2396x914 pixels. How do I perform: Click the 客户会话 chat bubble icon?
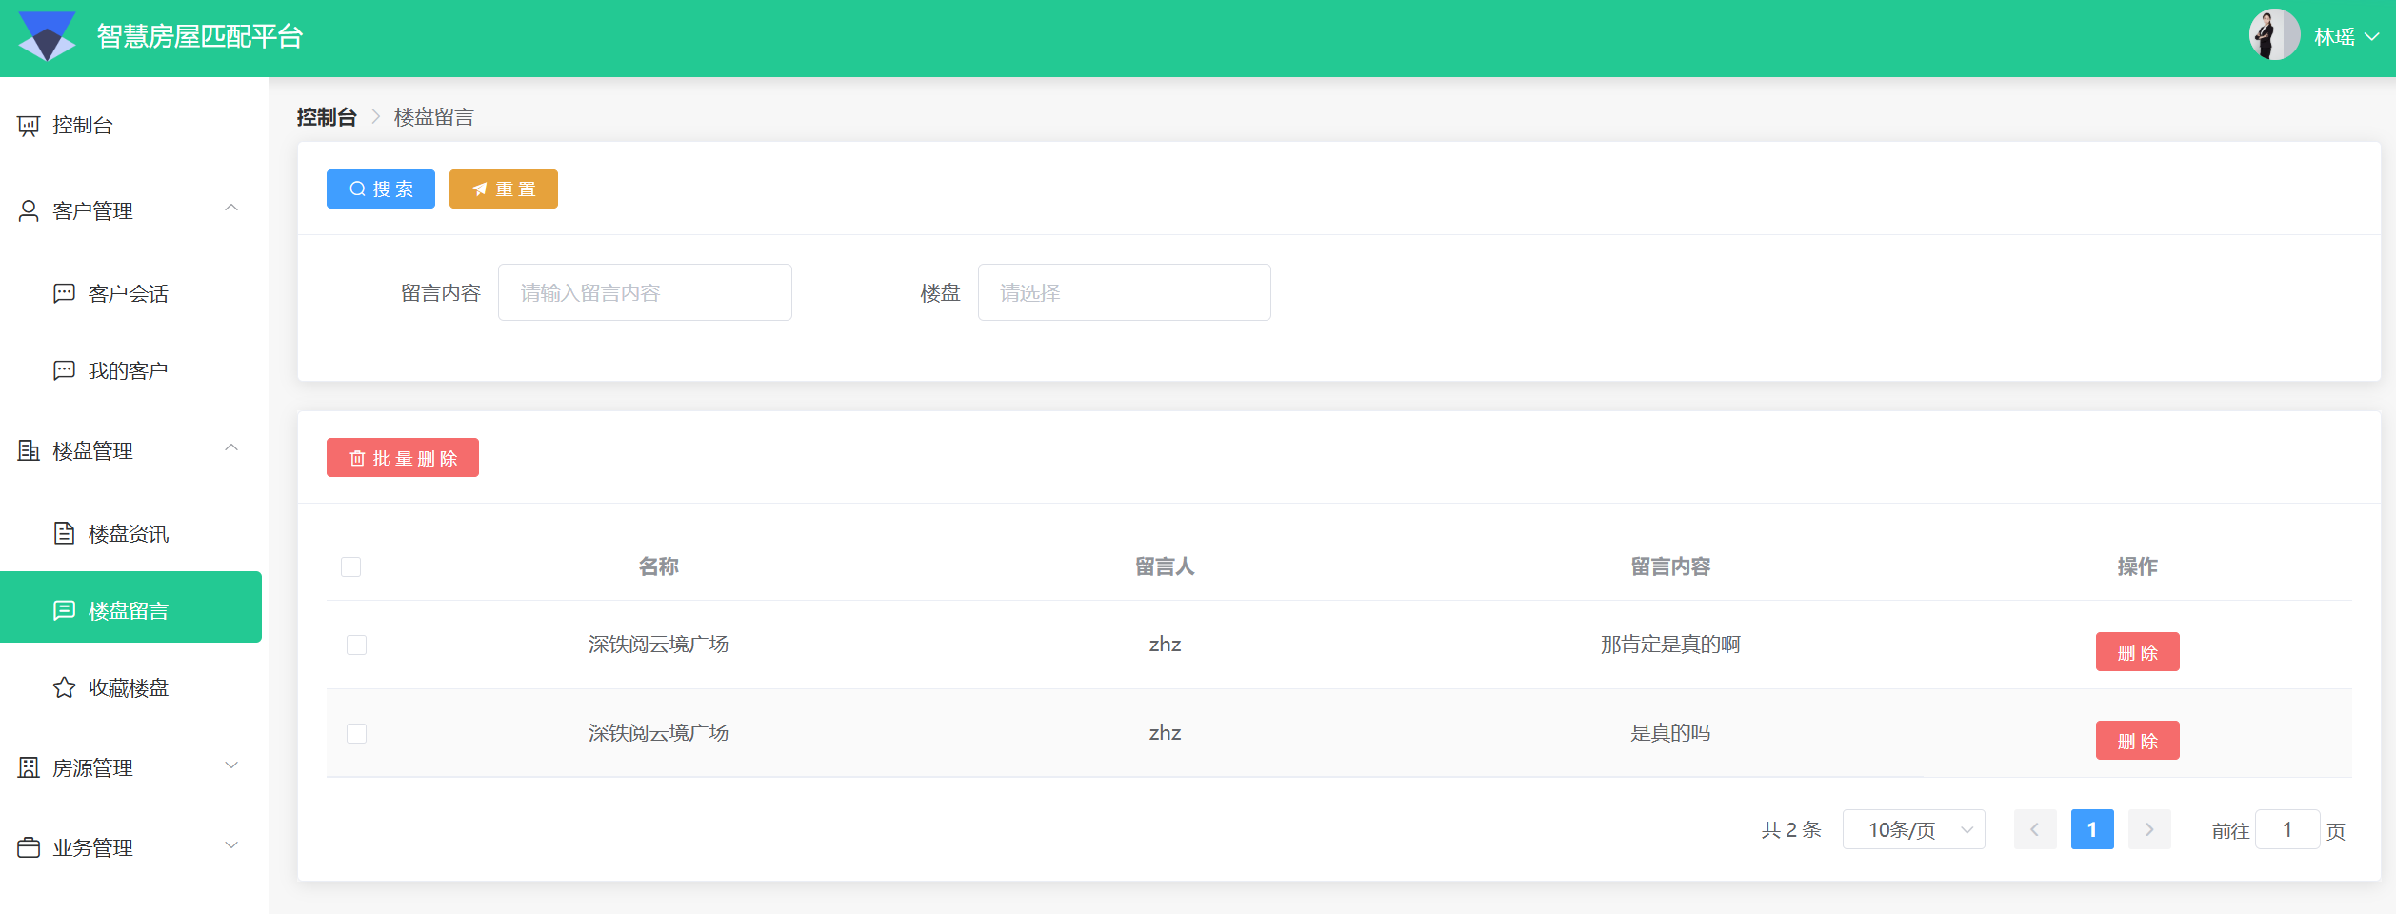click(x=64, y=293)
